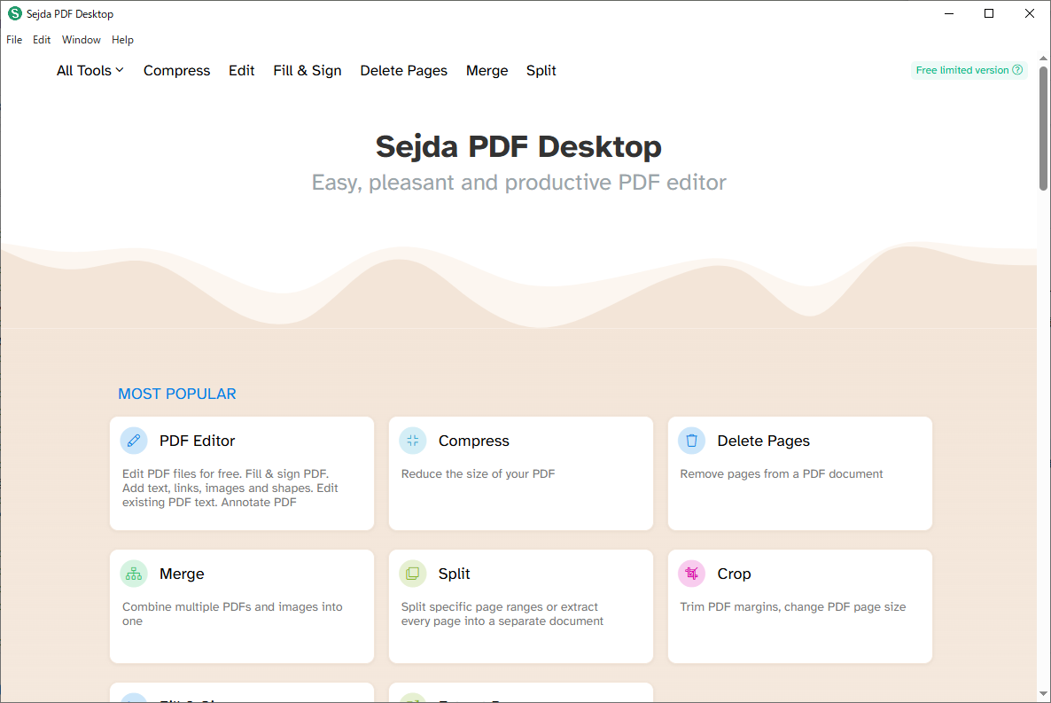Open the Edit menu in menu bar

tap(42, 40)
